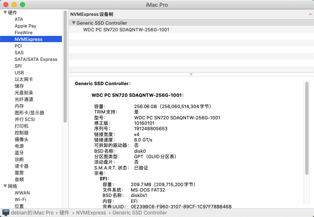The width and height of the screenshot is (314, 217).
Task: Select 光盘刻录 in the sidebar
Action: click(24, 93)
